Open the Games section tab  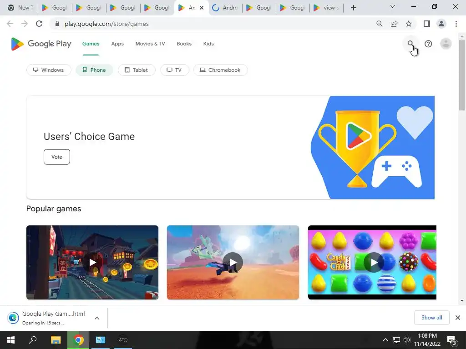coord(91,44)
